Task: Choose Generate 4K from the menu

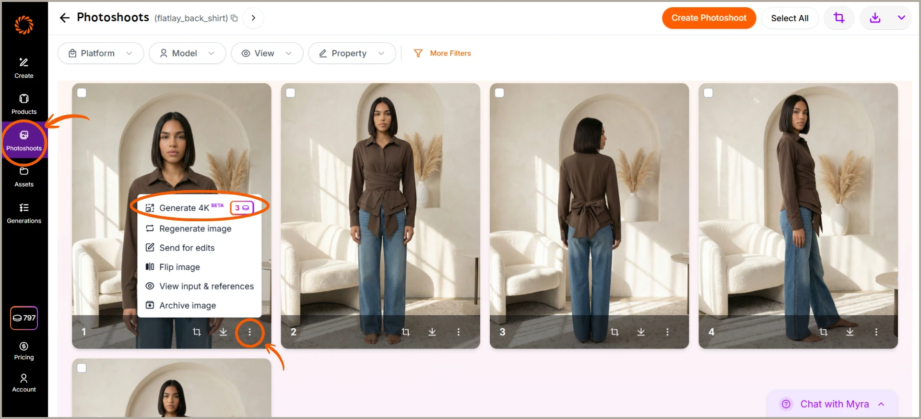Action: pos(200,208)
